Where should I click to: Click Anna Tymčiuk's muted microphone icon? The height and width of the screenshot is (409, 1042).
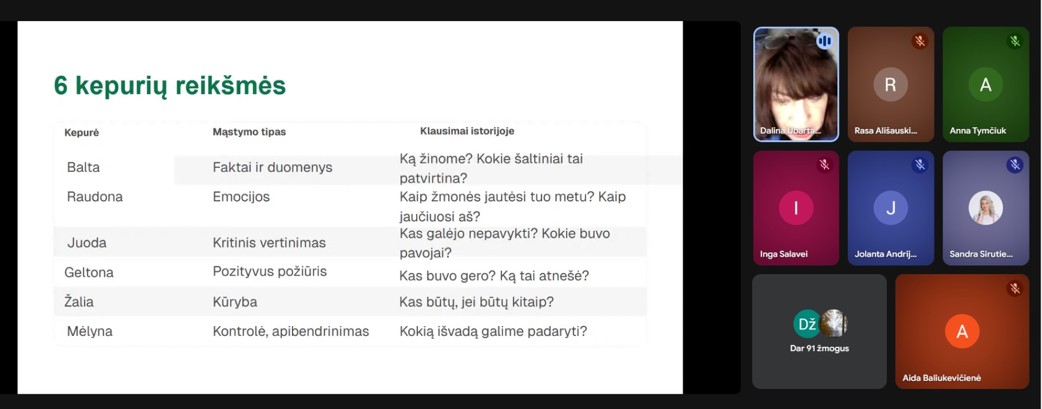pyautogui.click(x=1015, y=41)
